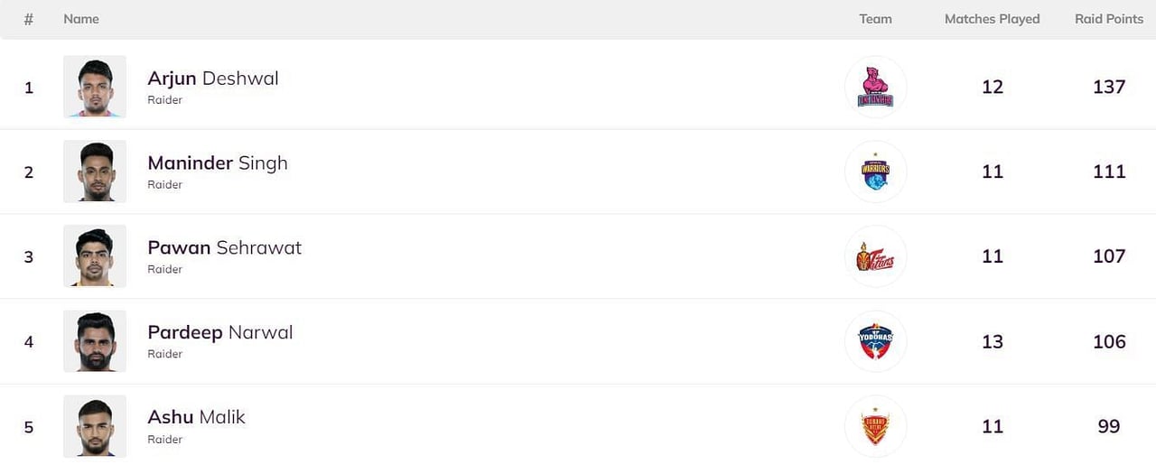Viewport: 1156px width, 464px height.
Task: Click Arjun Deshwal's 137 raid points
Action: pos(1109,87)
